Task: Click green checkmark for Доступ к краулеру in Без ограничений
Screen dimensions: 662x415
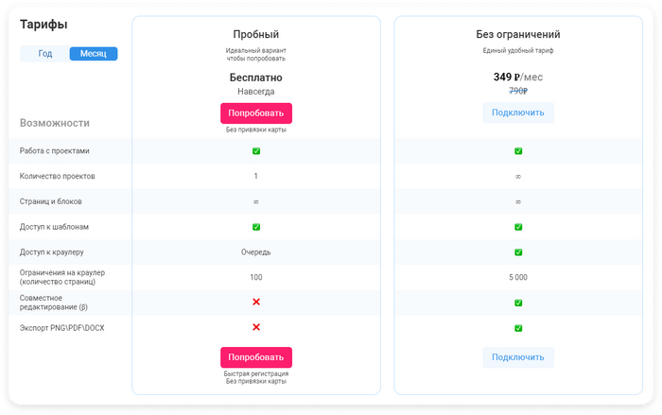Action: tap(518, 252)
